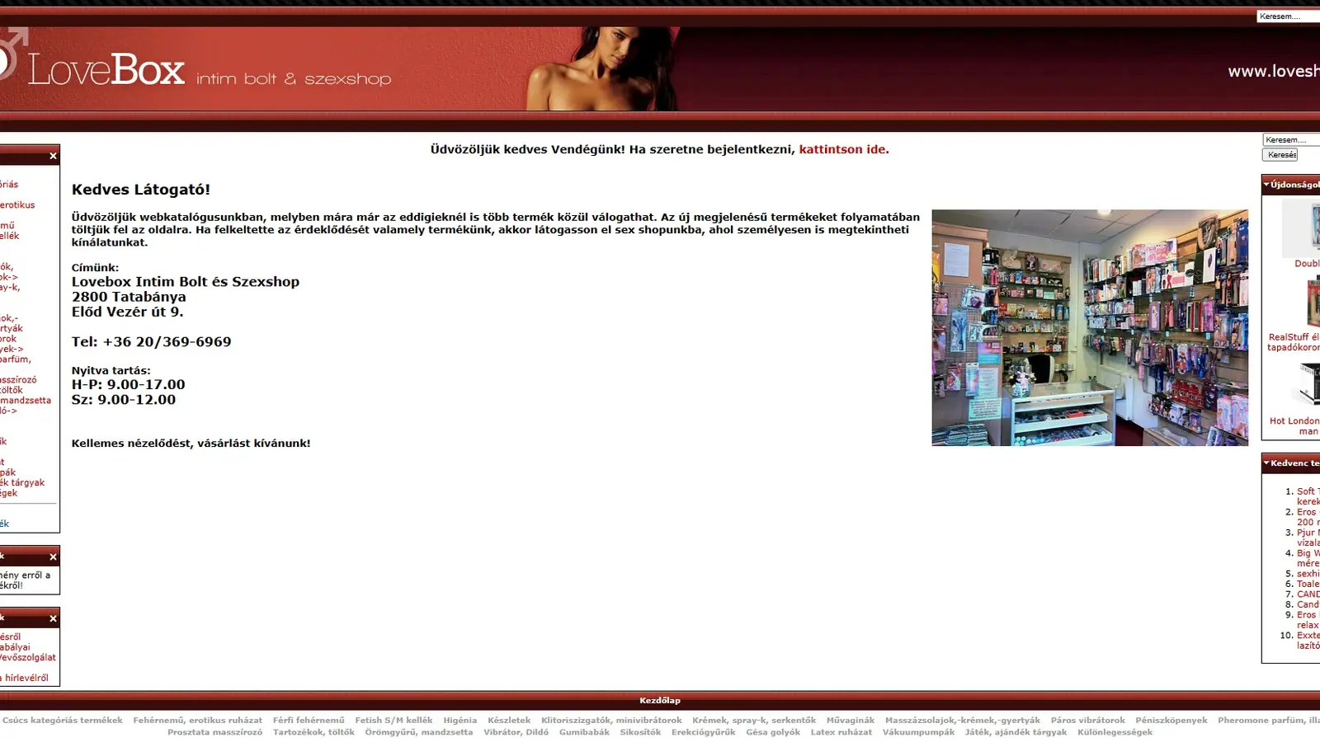Open the Vákuumpumpák footer link
The height and width of the screenshot is (742, 1320).
(x=918, y=732)
